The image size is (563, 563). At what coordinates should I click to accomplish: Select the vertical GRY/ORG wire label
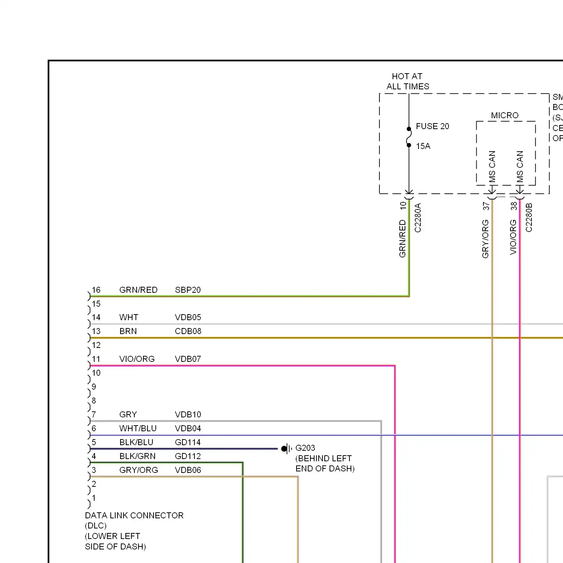click(485, 239)
